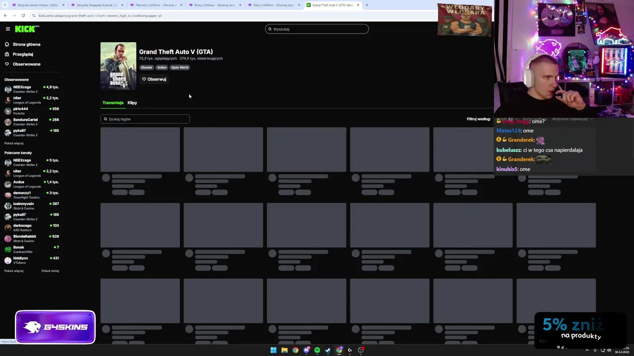Switch to the Klipy tab

[x=132, y=103]
